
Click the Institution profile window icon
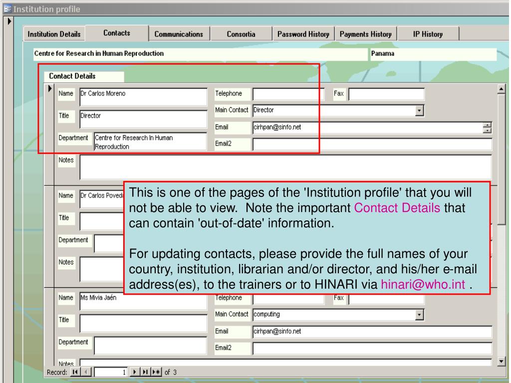pos(7,8)
